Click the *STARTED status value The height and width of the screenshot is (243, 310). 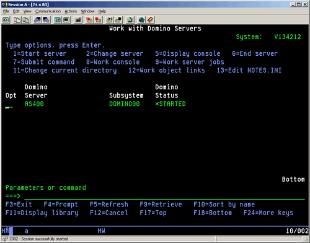coord(170,104)
